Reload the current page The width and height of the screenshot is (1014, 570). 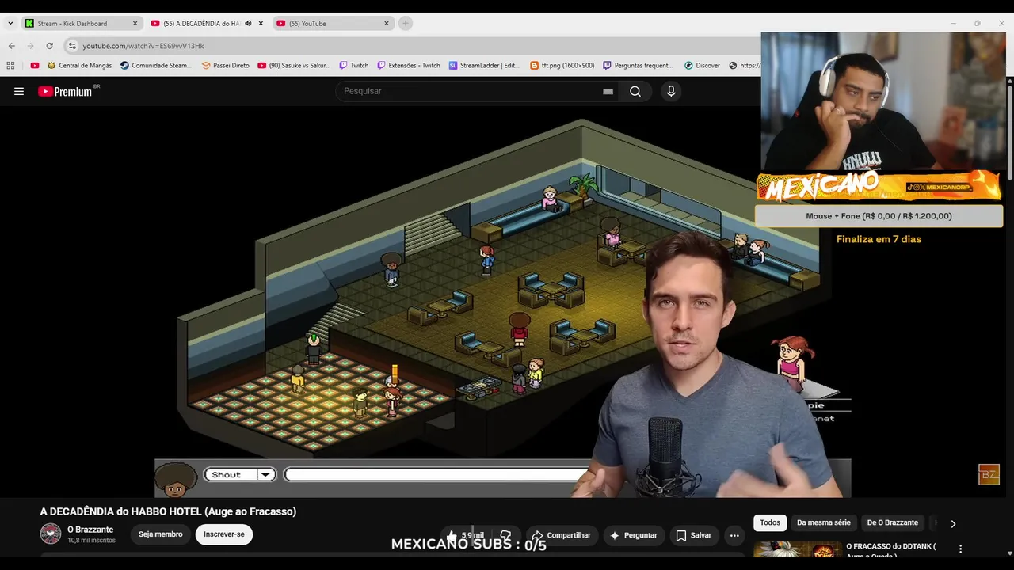pyautogui.click(x=49, y=46)
